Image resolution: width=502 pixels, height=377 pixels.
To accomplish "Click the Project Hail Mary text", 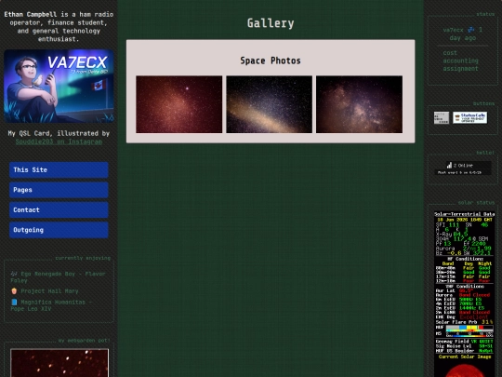I will tap(49, 291).
